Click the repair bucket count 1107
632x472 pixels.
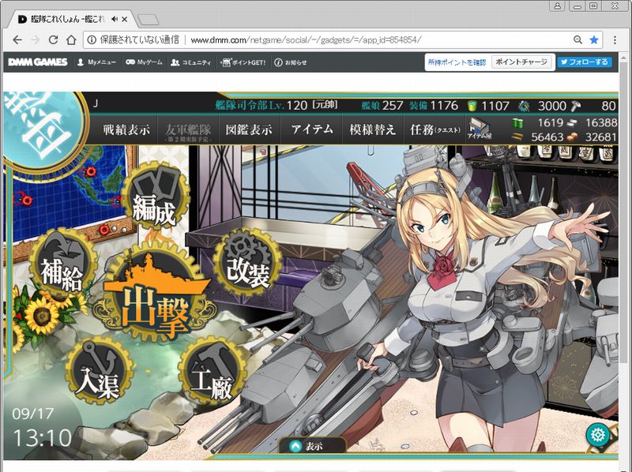click(495, 106)
